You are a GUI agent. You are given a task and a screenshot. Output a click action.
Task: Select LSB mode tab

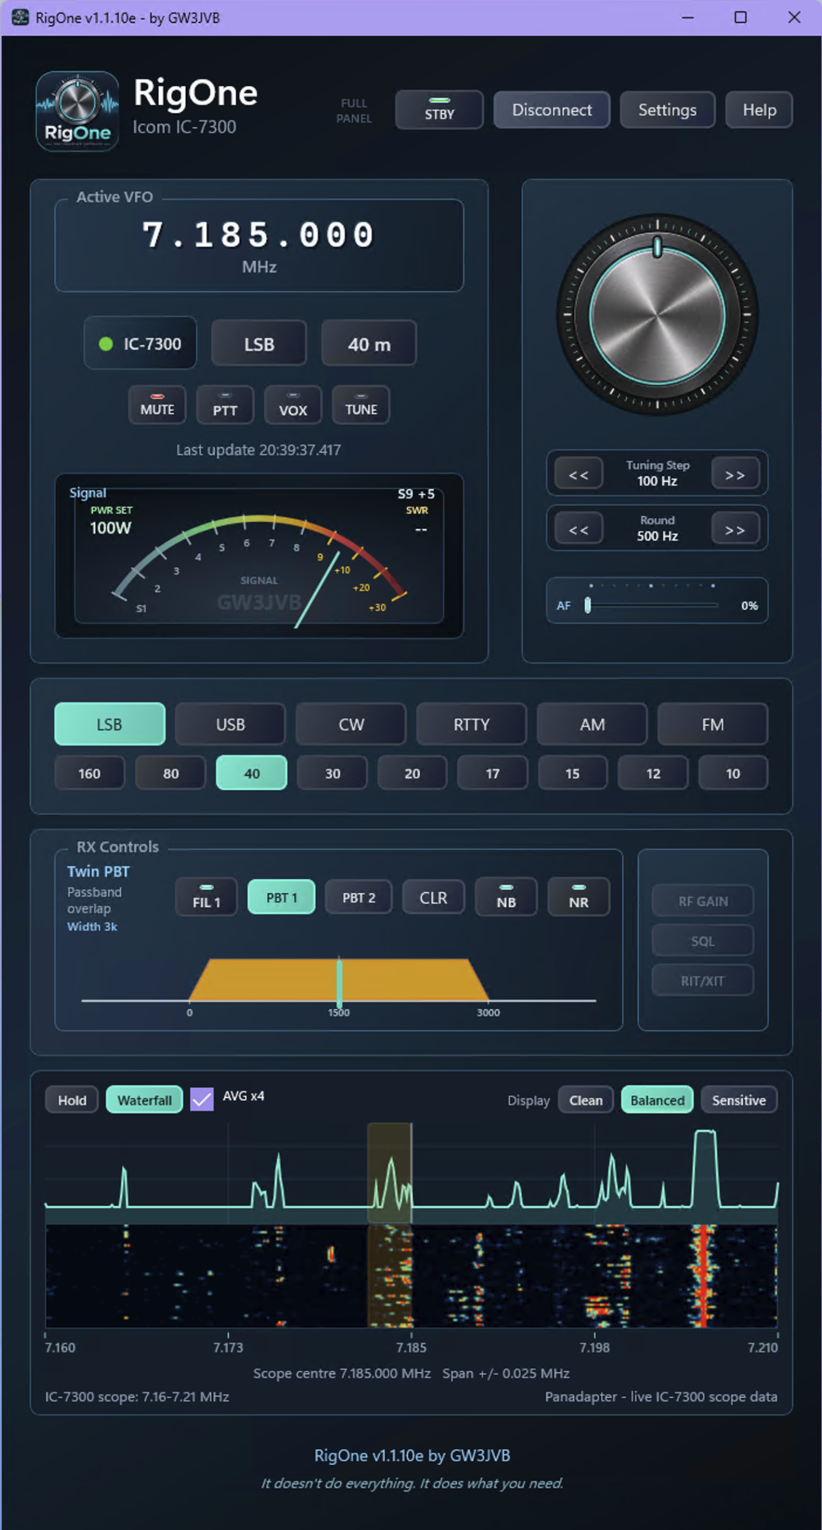click(110, 724)
